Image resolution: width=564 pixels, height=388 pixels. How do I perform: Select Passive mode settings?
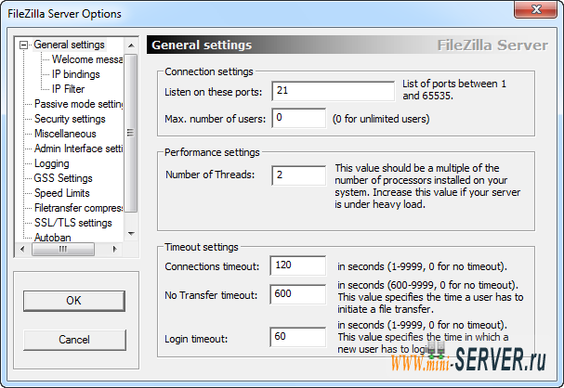(78, 104)
